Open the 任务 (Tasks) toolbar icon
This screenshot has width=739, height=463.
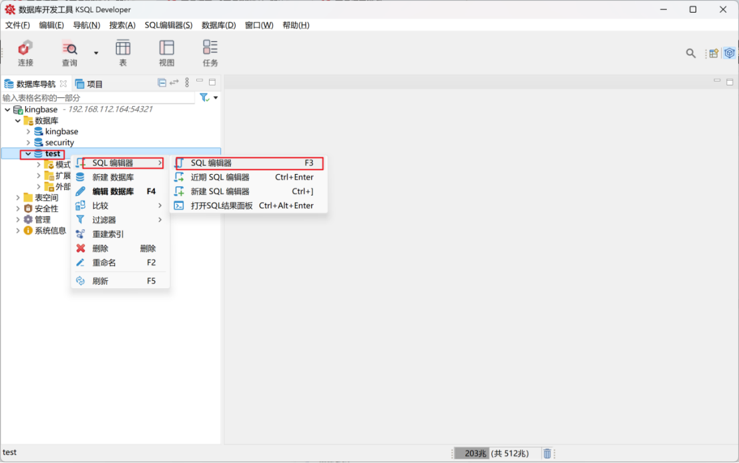click(x=210, y=53)
